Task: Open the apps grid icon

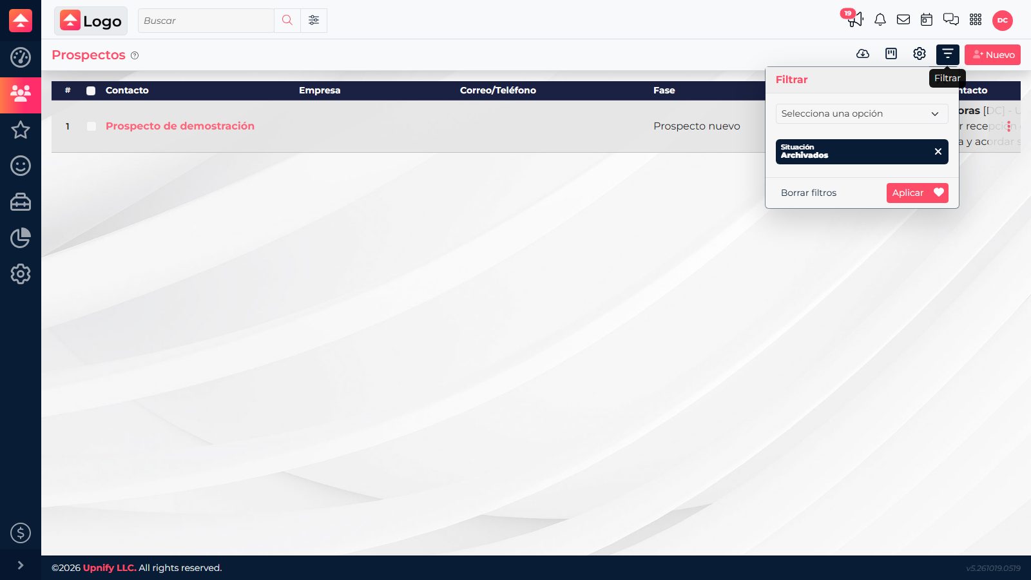Action: (976, 20)
